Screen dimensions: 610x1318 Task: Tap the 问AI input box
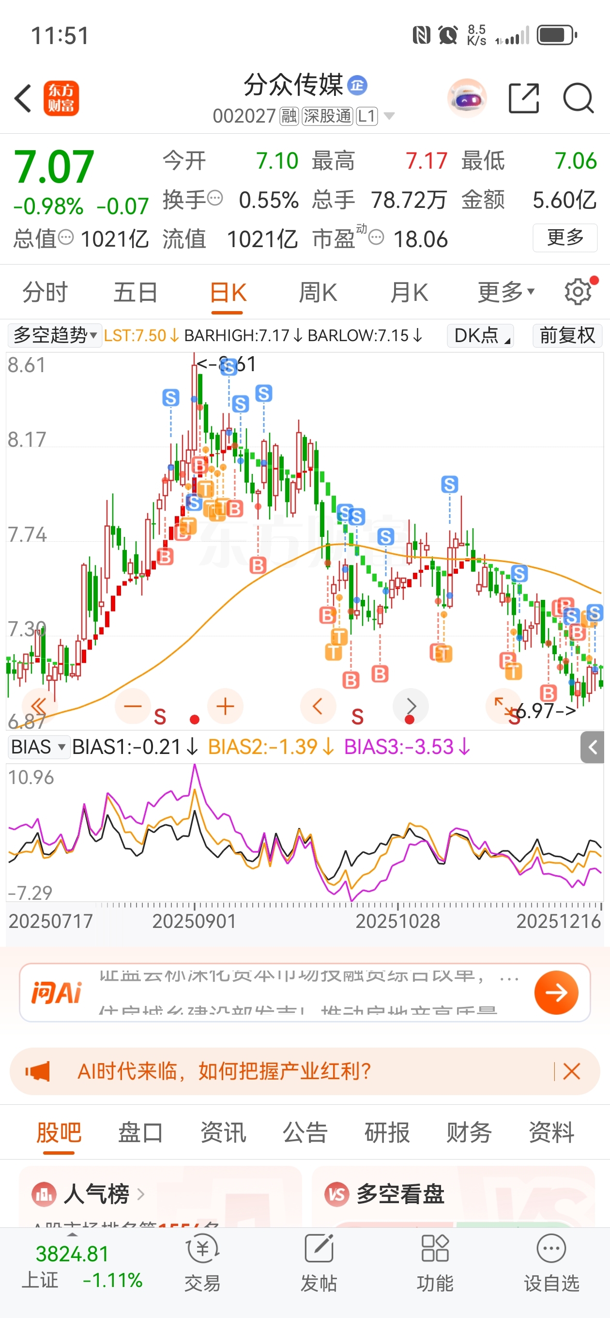point(305,992)
